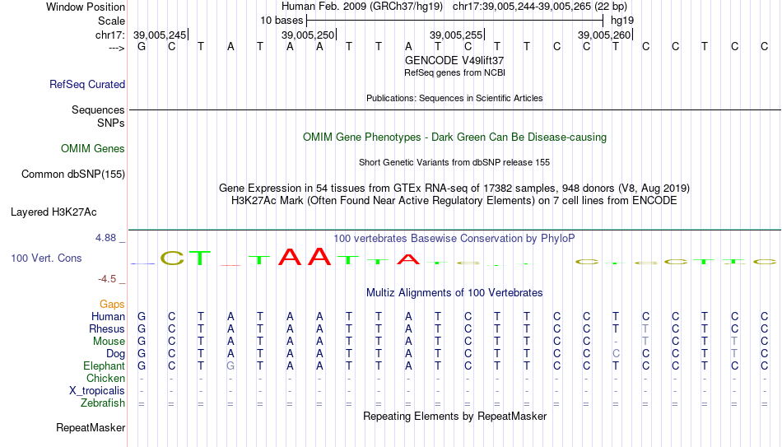
Task: Click Short Genetic Variants from dbSNP title
Action: (x=454, y=163)
